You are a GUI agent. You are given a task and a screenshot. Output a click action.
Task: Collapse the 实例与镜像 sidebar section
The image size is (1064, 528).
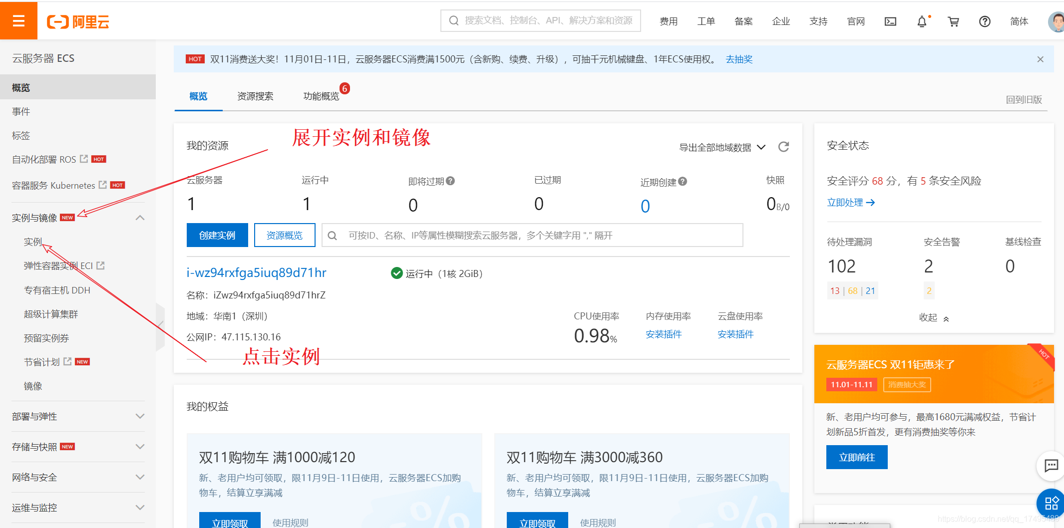point(140,218)
